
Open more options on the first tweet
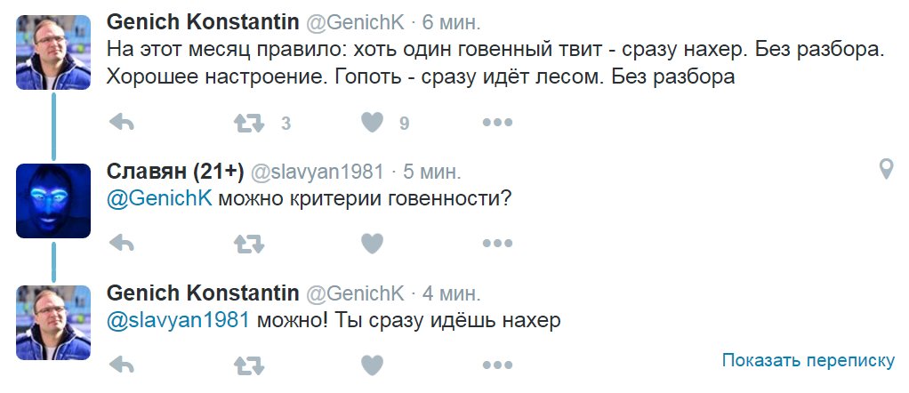pyautogui.click(x=497, y=123)
